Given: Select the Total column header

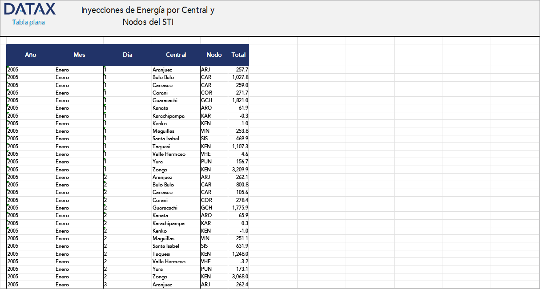Looking at the screenshot, I should tap(238, 55).
